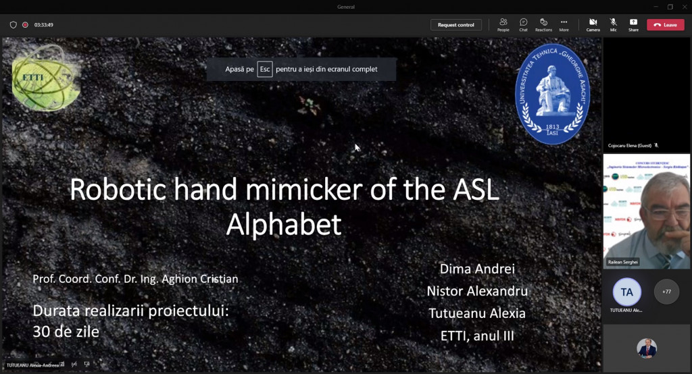Click the name 'Dima Andrei'
The image size is (692, 374).
477,269
